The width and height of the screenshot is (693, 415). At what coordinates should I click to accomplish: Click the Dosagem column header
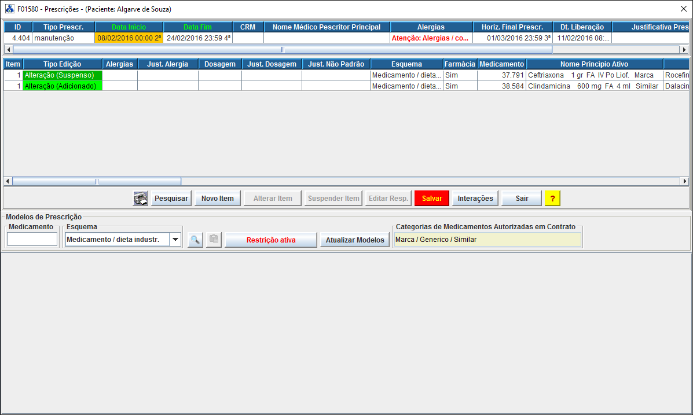click(219, 64)
